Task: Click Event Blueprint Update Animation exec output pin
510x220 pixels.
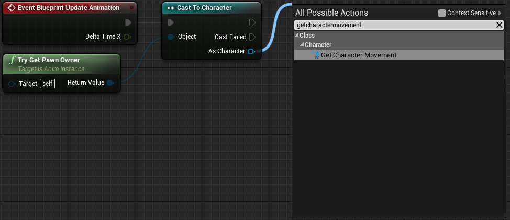Action: pos(128,22)
